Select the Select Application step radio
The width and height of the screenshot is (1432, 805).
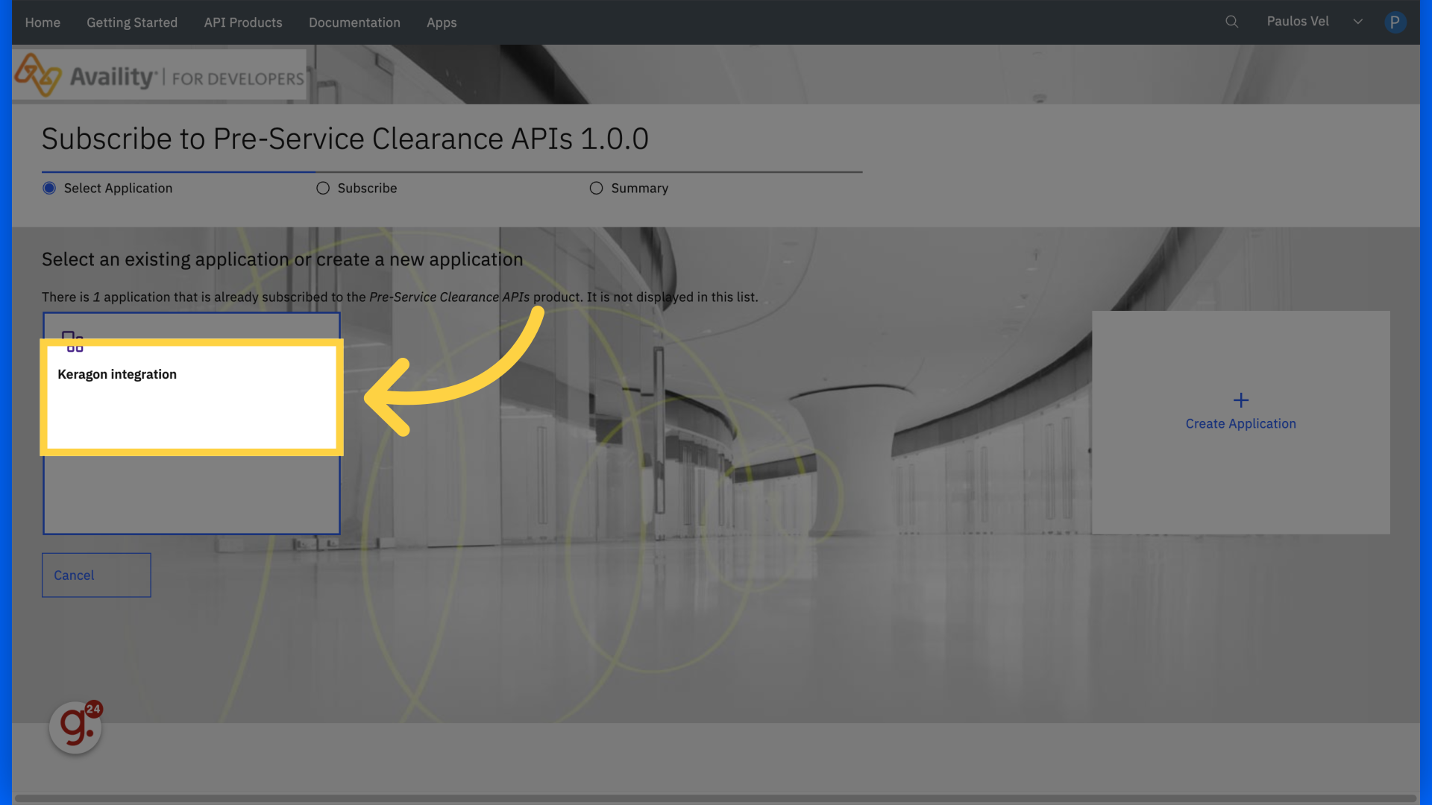[49, 188]
